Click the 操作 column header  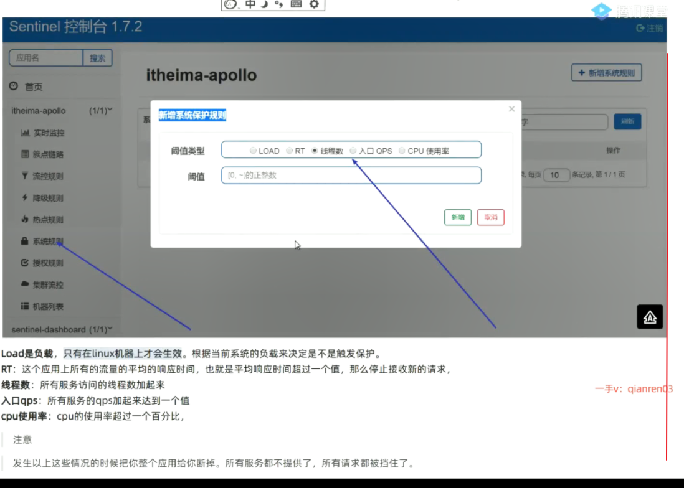tap(613, 151)
